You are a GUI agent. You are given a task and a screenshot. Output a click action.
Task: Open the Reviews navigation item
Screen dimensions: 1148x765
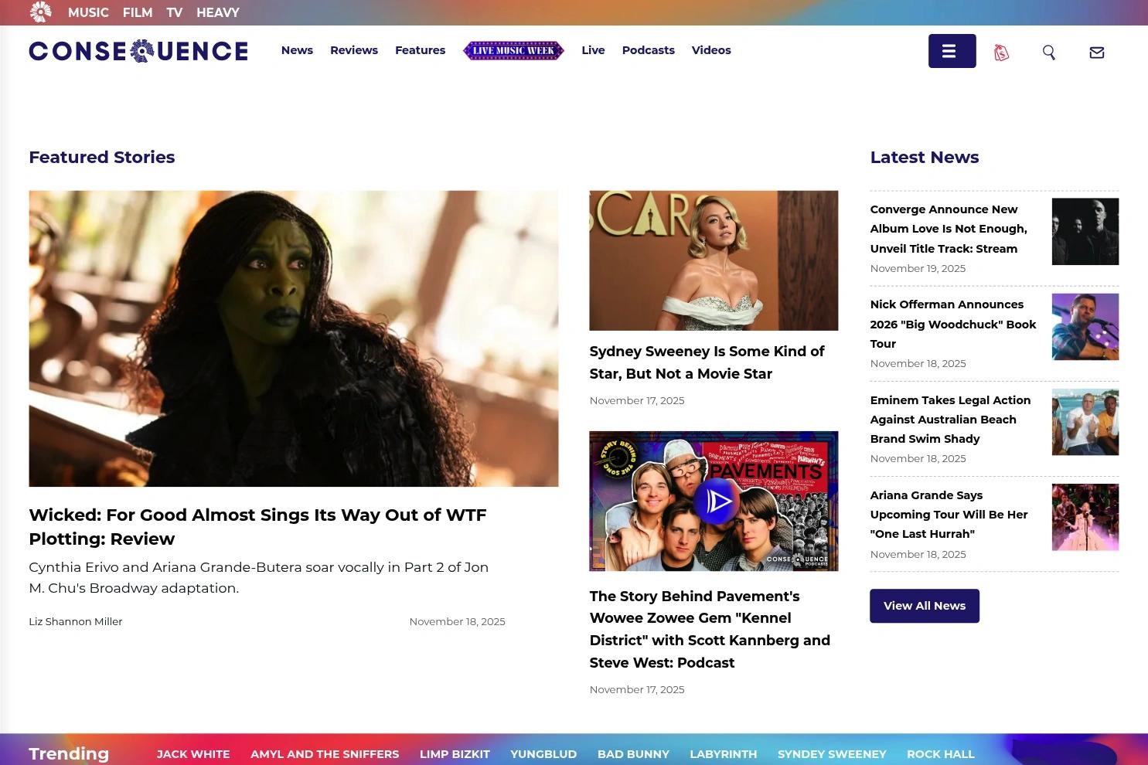[x=354, y=50]
